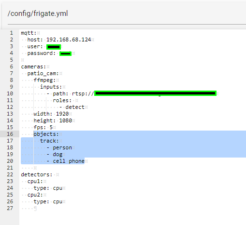
Task: Click the '- detect' entry
Action: [72, 107]
